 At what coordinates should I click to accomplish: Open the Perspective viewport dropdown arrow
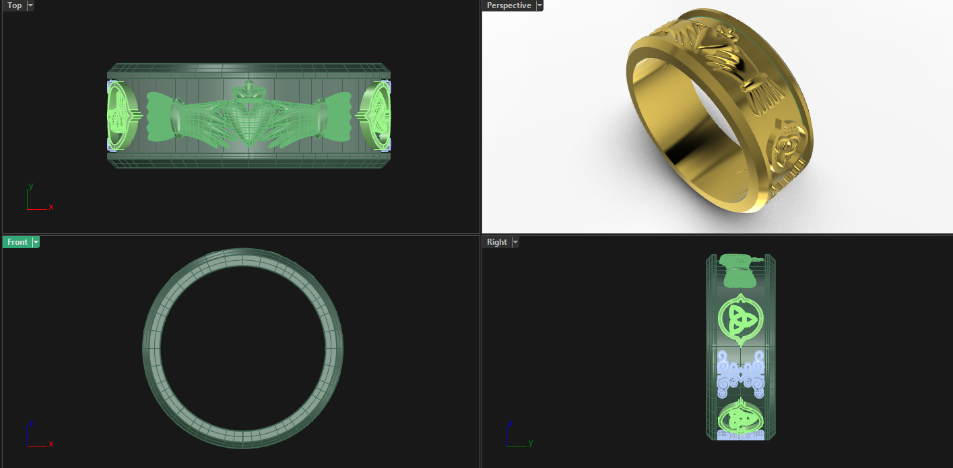pos(539,5)
